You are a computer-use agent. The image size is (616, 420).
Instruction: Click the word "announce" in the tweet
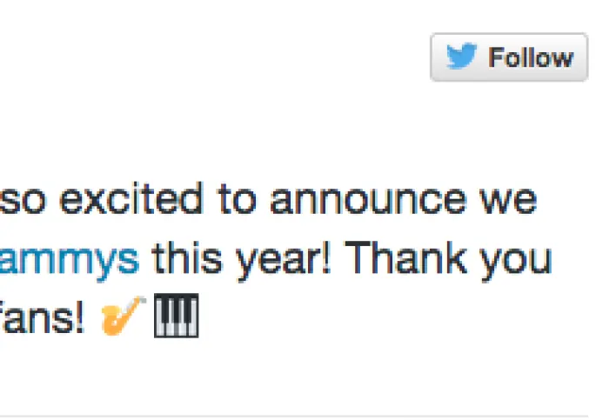(x=367, y=201)
